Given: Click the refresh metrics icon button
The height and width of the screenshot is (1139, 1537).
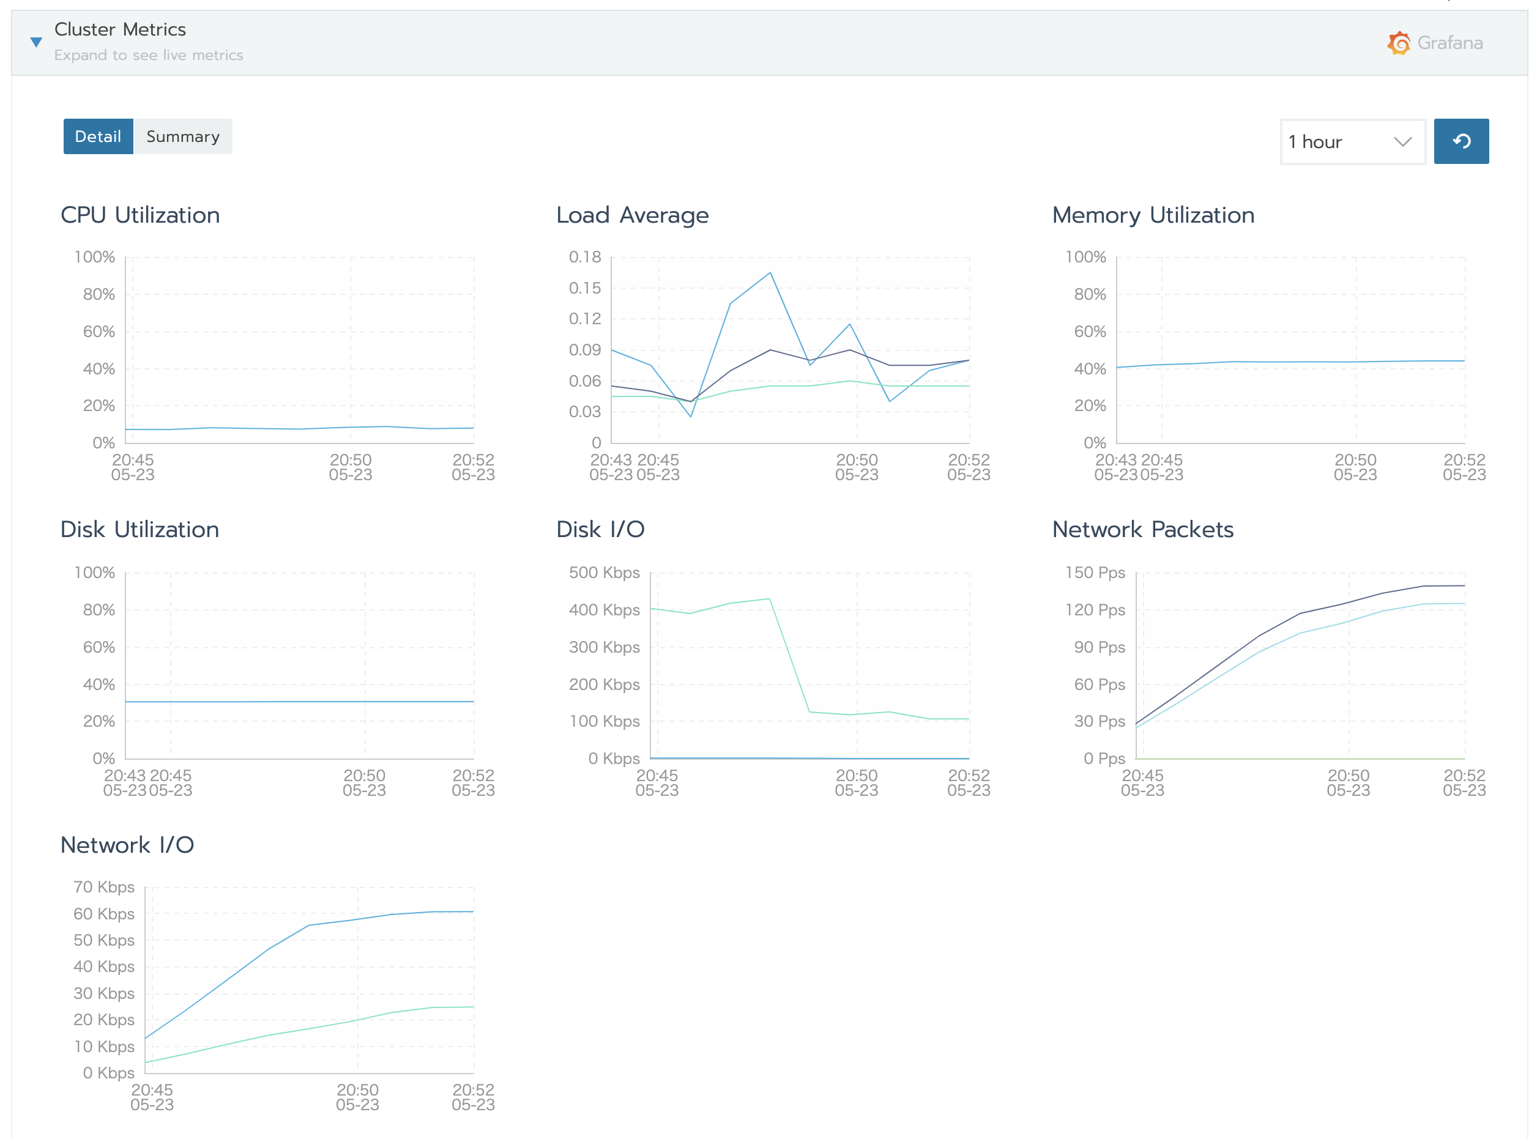Looking at the screenshot, I should pos(1461,141).
